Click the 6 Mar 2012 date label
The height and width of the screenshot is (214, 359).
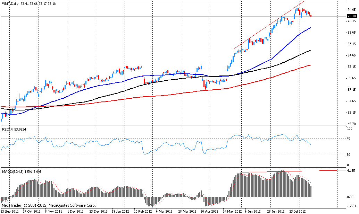(x=164, y=211)
